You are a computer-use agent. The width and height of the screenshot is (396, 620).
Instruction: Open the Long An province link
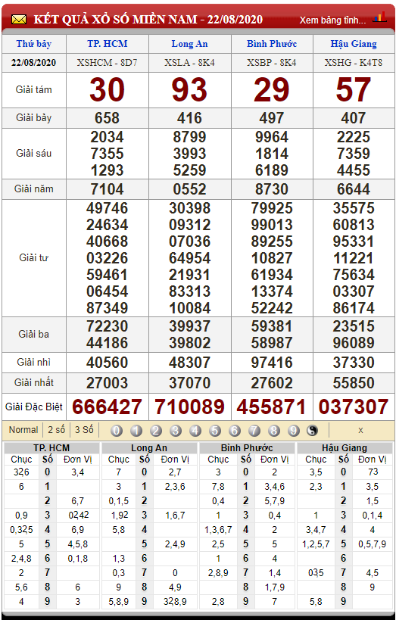(x=189, y=44)
